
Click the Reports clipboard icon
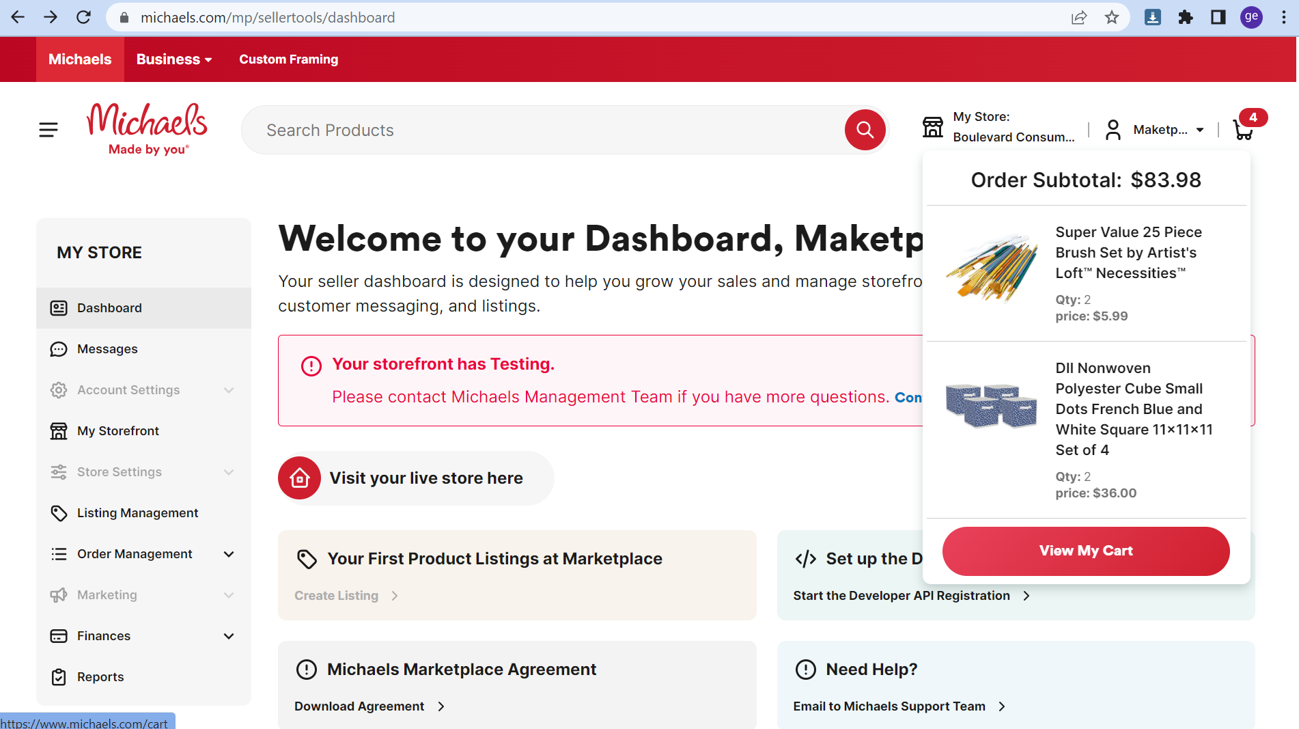coord(59,677)
